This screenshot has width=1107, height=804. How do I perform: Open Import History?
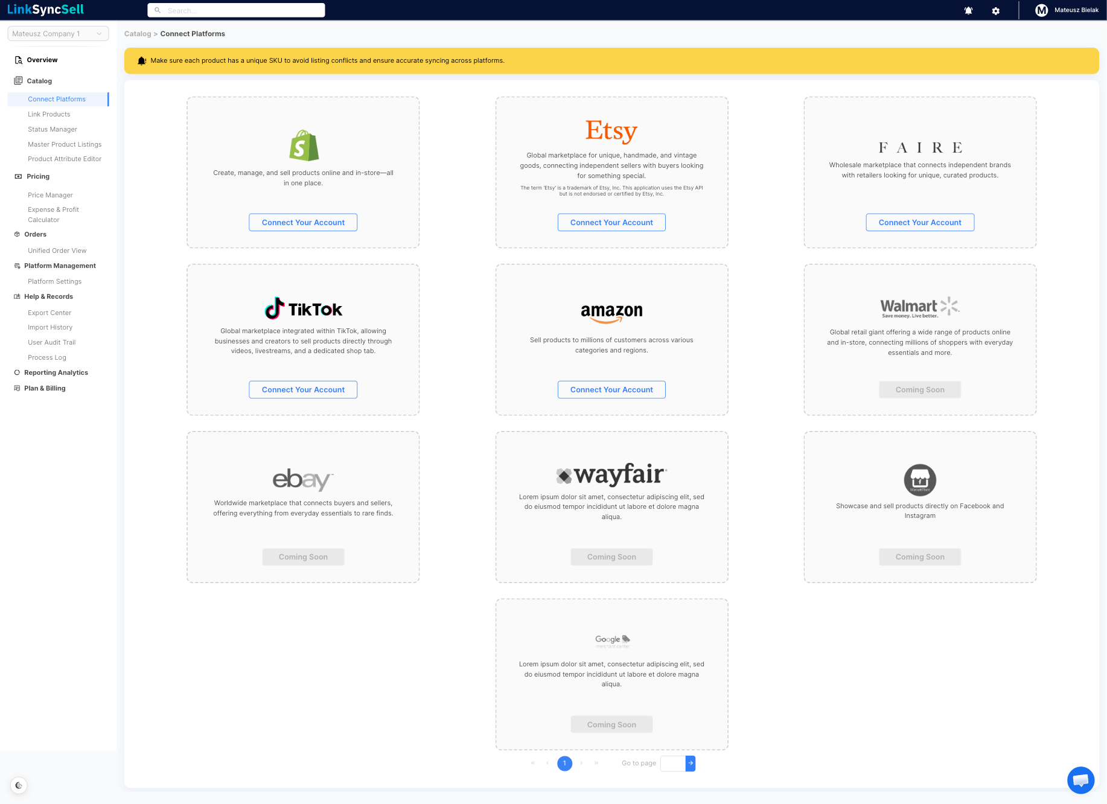pyautogui.click(x=50, y=327)
